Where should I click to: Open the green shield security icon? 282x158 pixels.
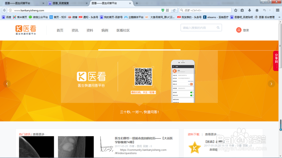pyautogui.click(x=163, y=10)
